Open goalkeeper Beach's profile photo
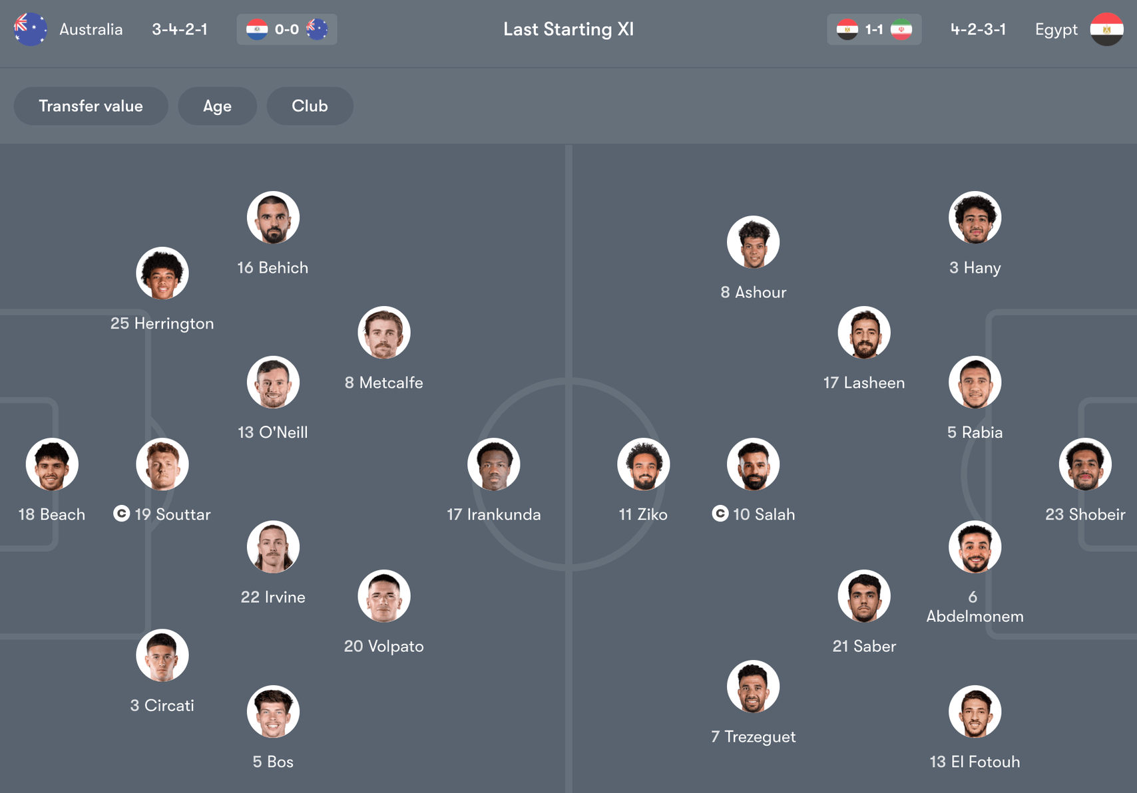 [52, 464]
